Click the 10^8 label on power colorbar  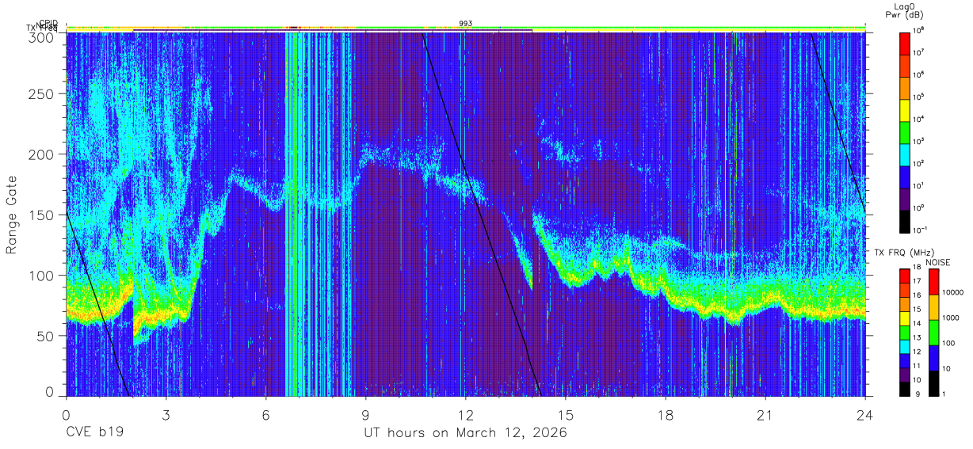pos(919,30)
